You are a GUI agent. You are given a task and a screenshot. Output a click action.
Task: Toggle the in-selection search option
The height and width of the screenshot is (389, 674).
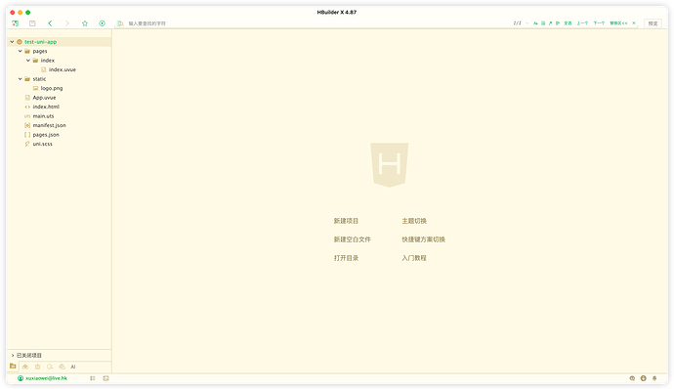[558, 23]
